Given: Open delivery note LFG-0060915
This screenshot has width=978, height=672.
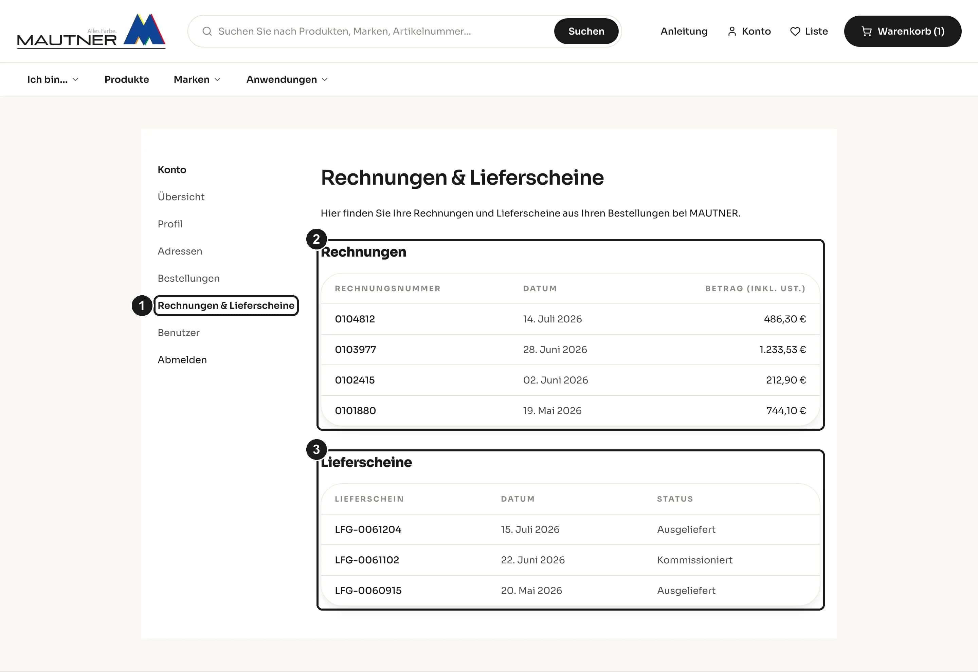Looking at the screenshot, I should click(x=368, y=590).
